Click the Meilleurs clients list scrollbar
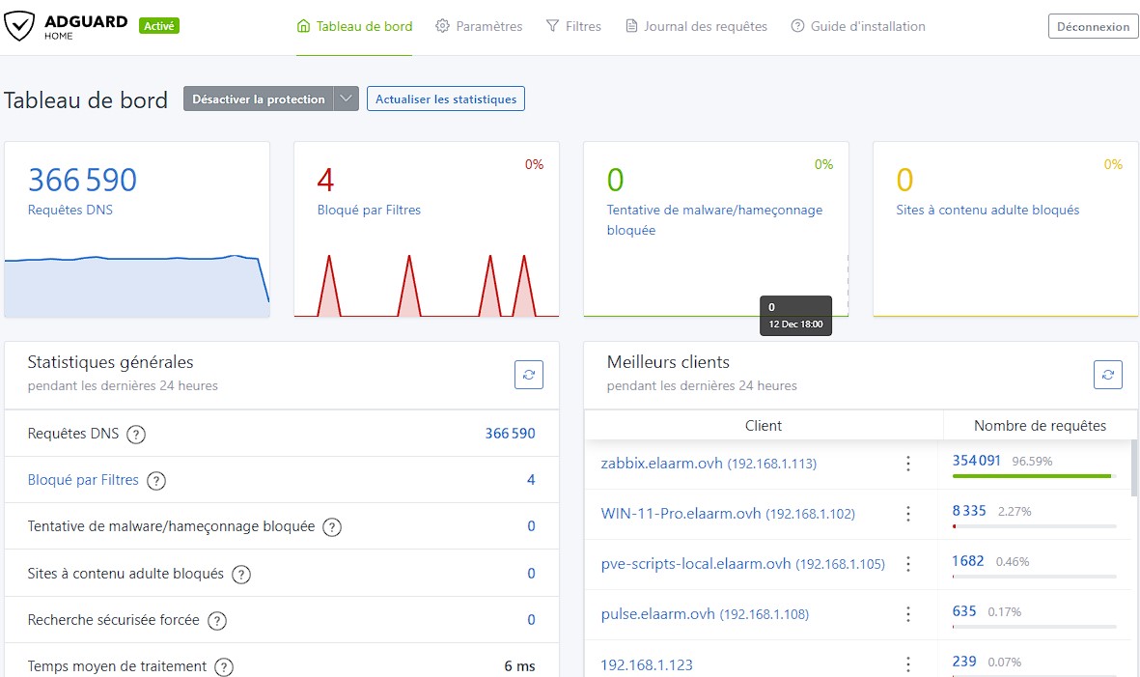Image resolution: width=1140 pixels, height=677 pixels. (x=1133, y=468)
